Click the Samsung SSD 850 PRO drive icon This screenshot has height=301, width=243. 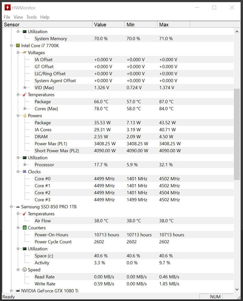pyautogui.click(x=18, y=207)
